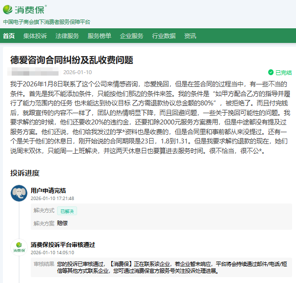Image resolution: width=296 pixels, height=283 pixels.
Task: Click the 用户申请完结 timeline entry
Action: click(x=48, y=190)
